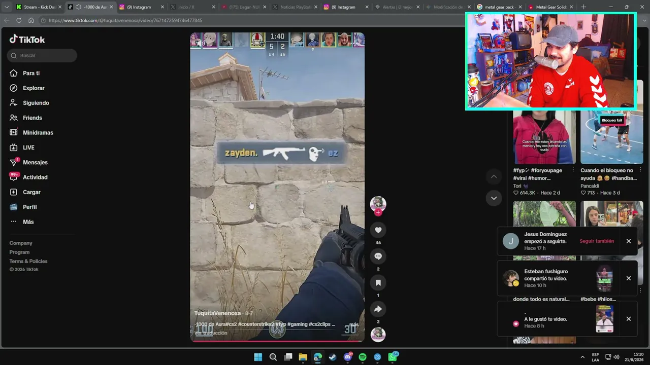Show hidden system tray icons

click(582, 357)
